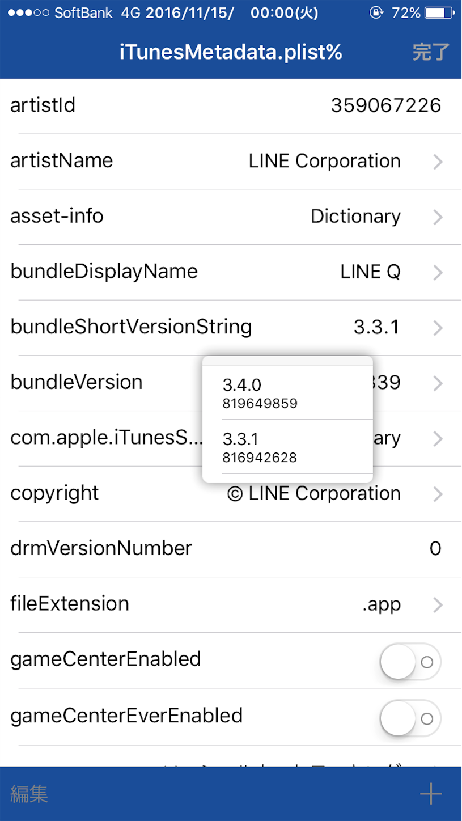
Task: Tap the 編集 edit button
Action: pyautogui.click(x=29, y=794)
